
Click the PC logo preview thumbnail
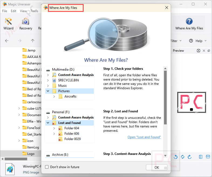192,102
